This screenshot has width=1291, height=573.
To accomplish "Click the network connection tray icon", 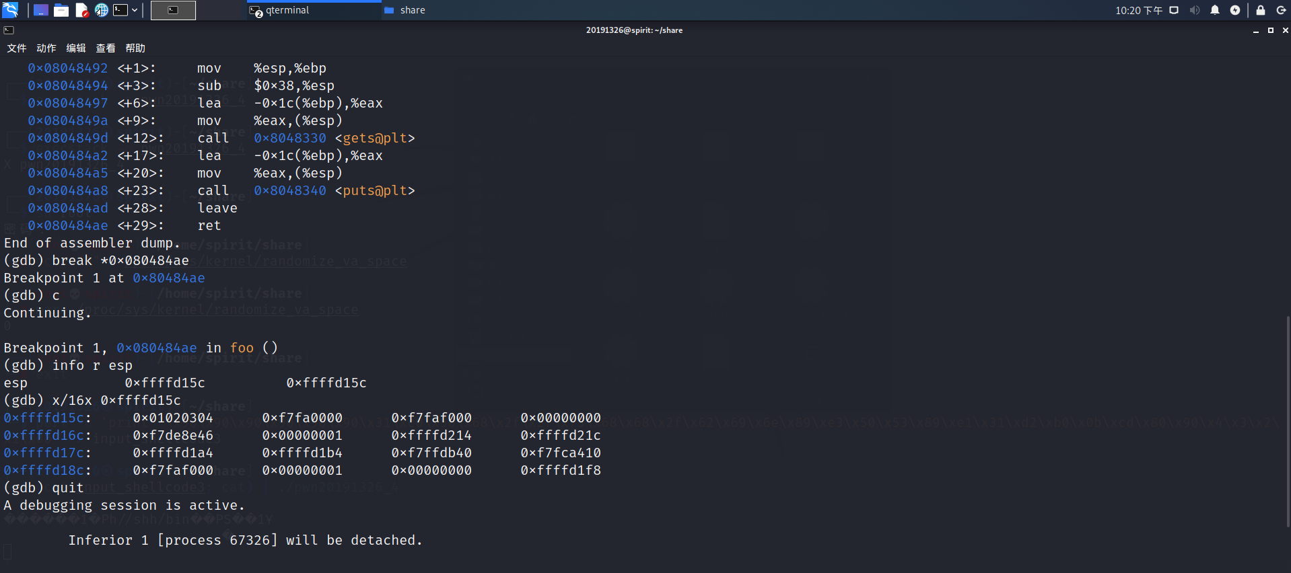I will point(1174,10).
